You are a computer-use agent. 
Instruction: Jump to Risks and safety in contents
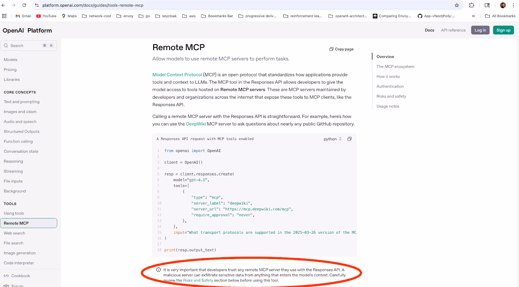[x=391, y=96]
